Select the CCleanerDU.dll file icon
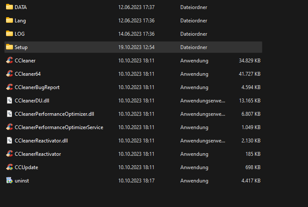The height and width of the screenshot is (207, 308). [9, 101]
